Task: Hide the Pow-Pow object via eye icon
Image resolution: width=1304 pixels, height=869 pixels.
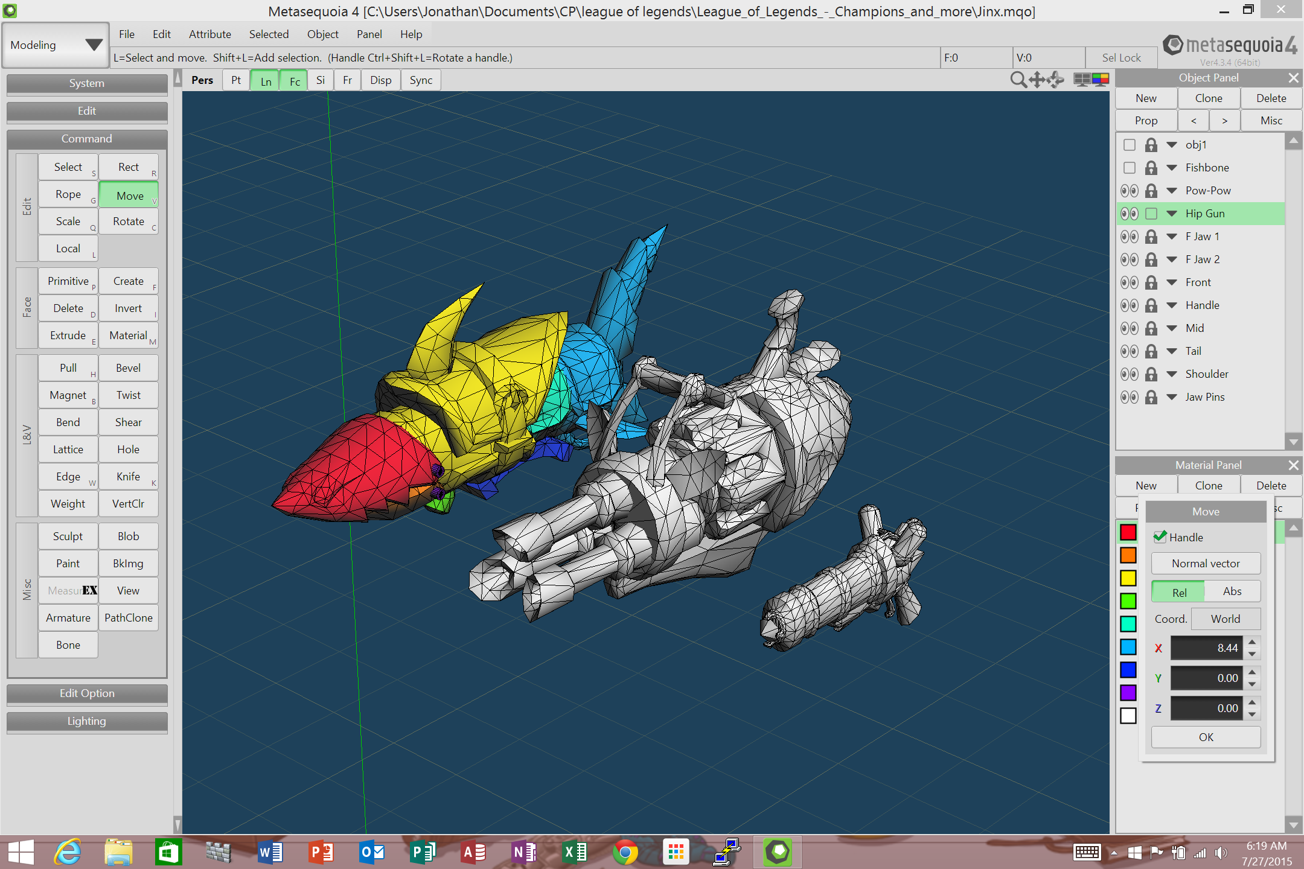Action: tap(1130, 191)
